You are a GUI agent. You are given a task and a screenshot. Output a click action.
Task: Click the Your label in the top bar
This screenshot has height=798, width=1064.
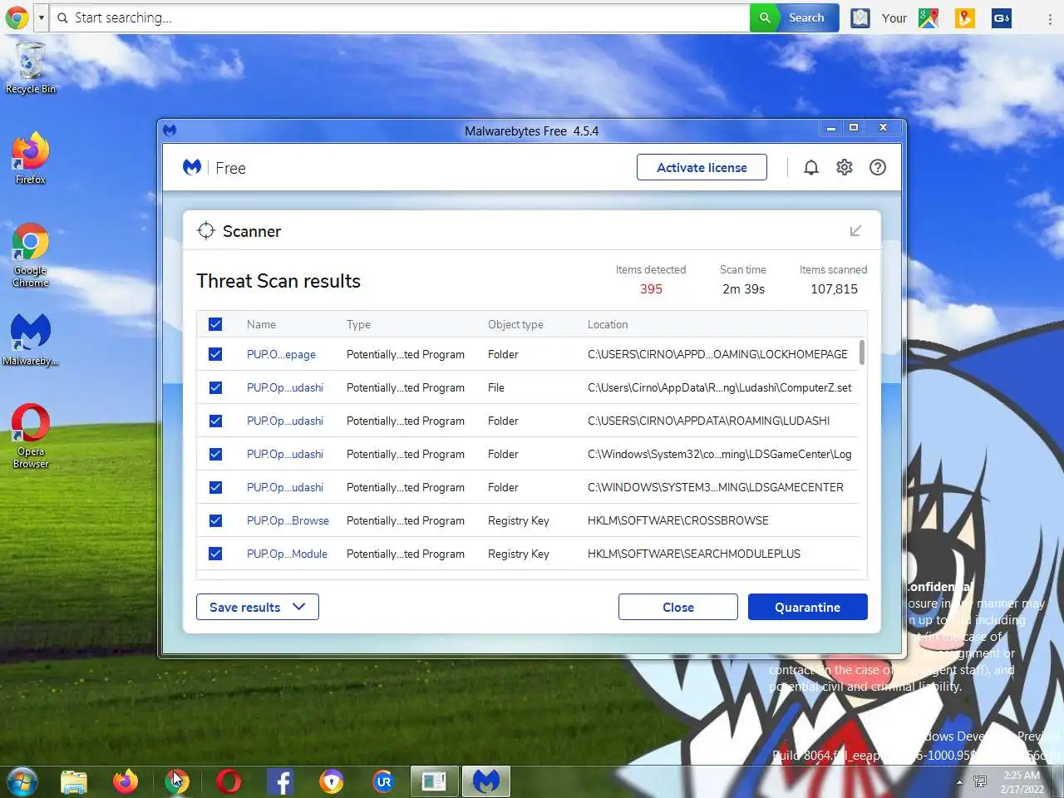(x=894, y=17)
